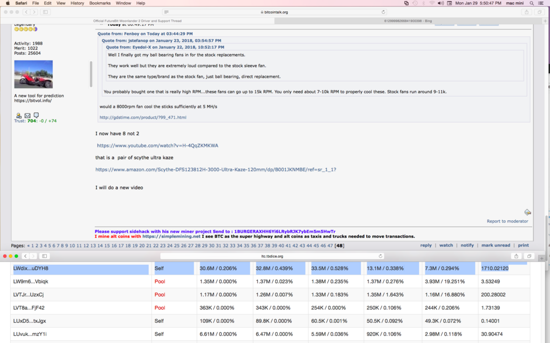
Task: Open the Amazon Scythe Ultra Kaze link
Action: [216, 170]
